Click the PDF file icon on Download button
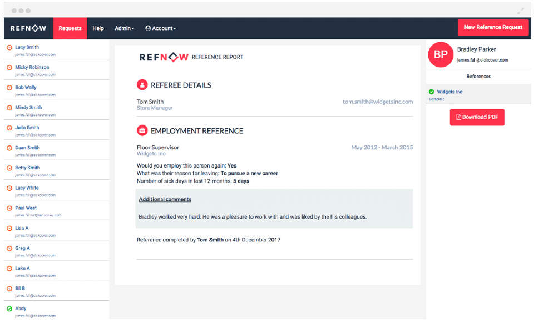 (458, 117)
